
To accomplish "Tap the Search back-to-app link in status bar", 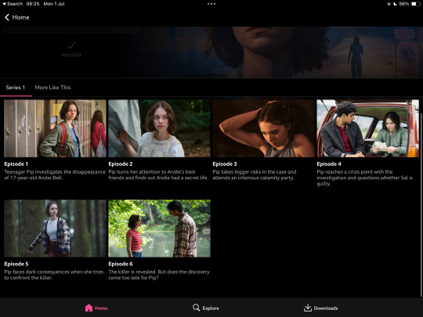I will tap(13, 4).
